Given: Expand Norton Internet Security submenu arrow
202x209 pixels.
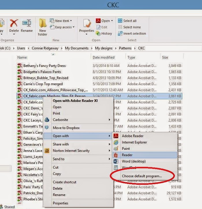Looking at the screenshot, I should point(110,151).
